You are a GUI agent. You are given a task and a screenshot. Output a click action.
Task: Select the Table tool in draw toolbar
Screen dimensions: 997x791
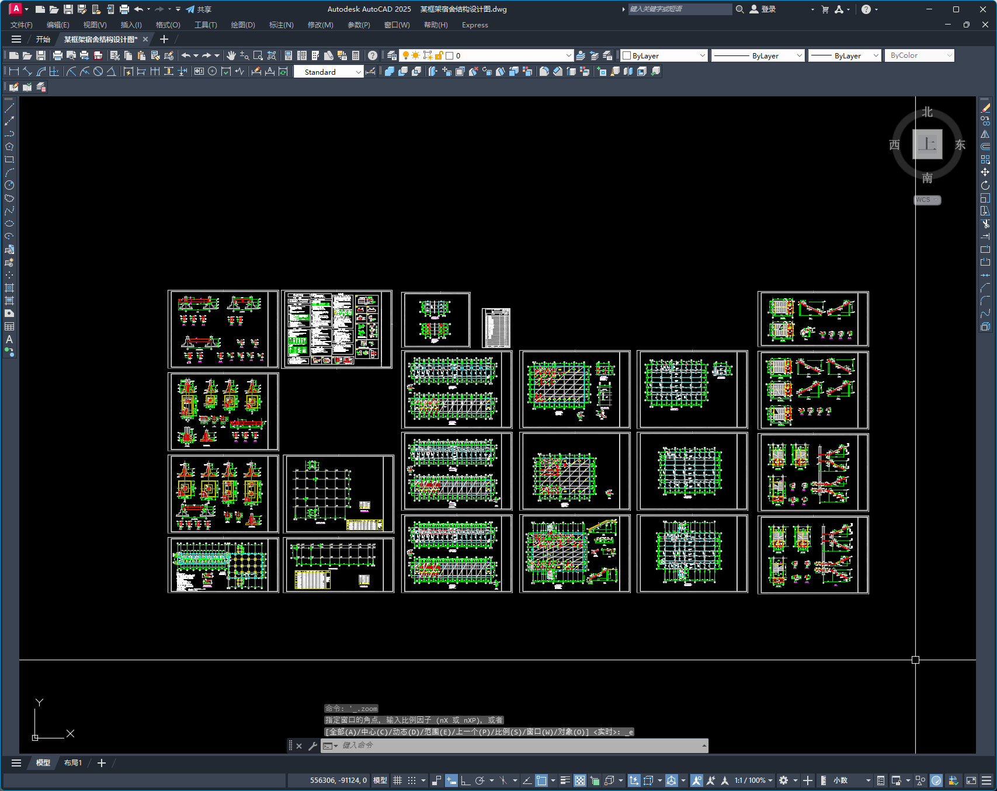(9, 326)
